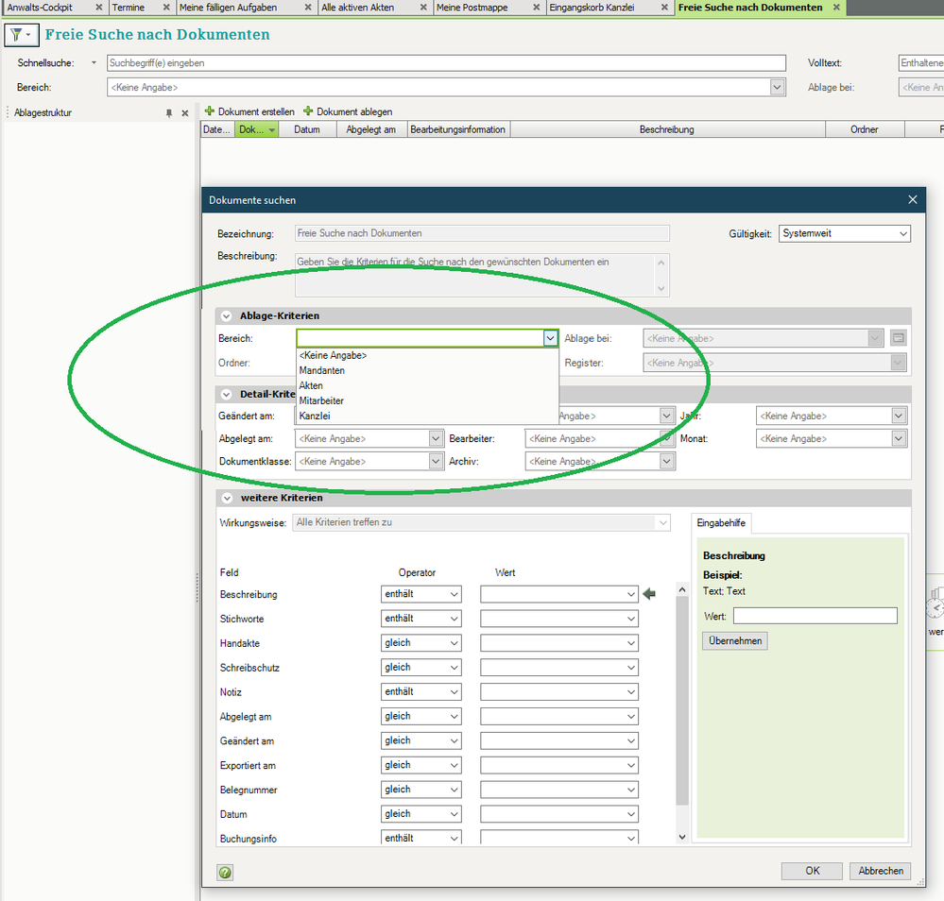
Task: Open the Belegnummer operator dropdown
Action: [x=421, y=790]
